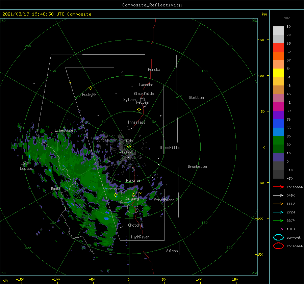This screenshot has width=304, height=284.
Task: Click the Didsbury label
Action: [128, 151]
